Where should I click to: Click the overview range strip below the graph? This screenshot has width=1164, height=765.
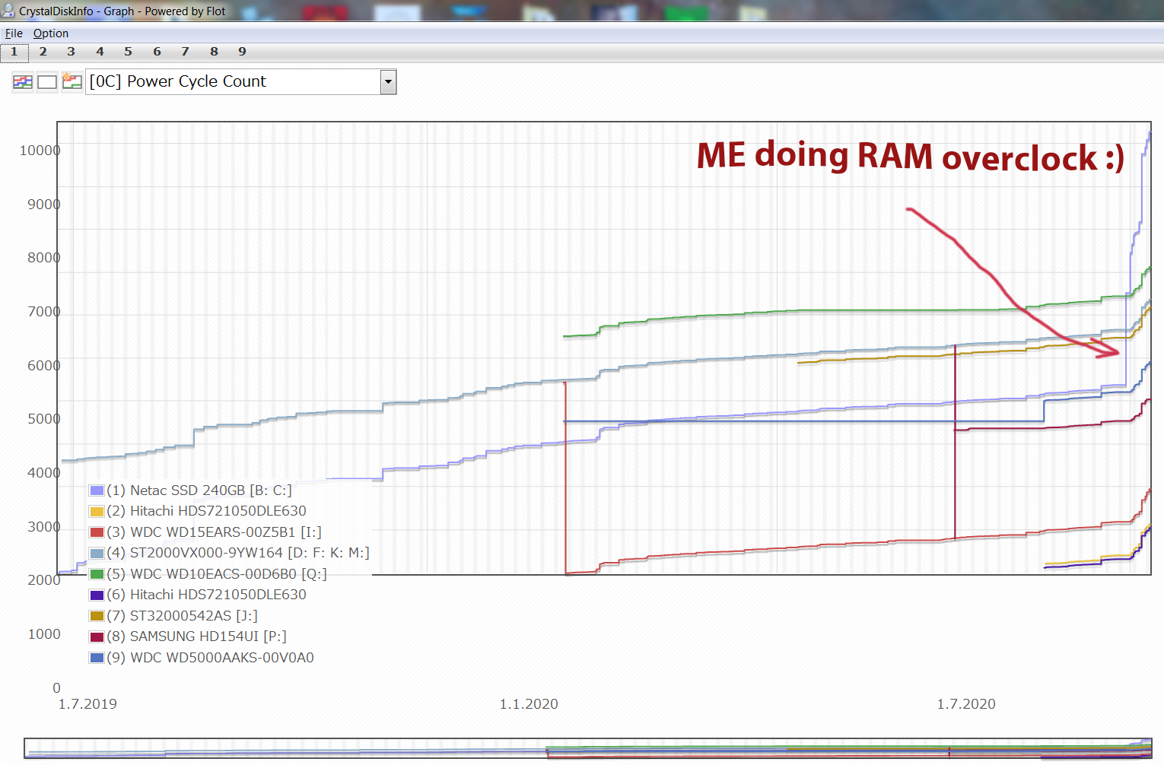(588, 748)
